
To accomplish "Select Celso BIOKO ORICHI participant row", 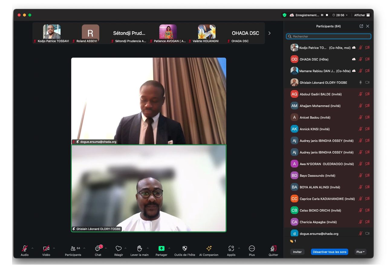I will pos(329,210).
